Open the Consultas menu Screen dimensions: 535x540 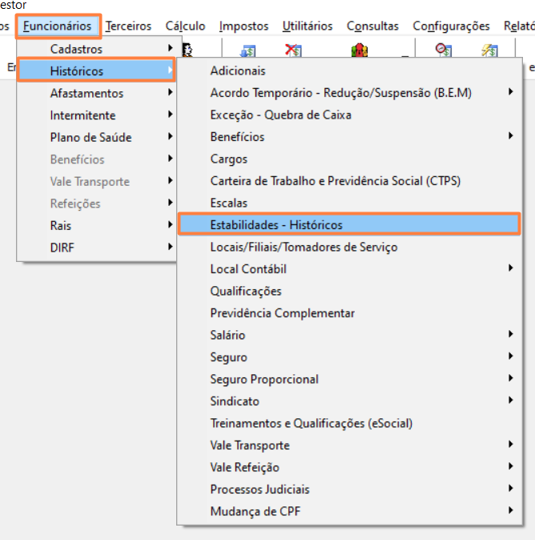click(x=372, y=26)
